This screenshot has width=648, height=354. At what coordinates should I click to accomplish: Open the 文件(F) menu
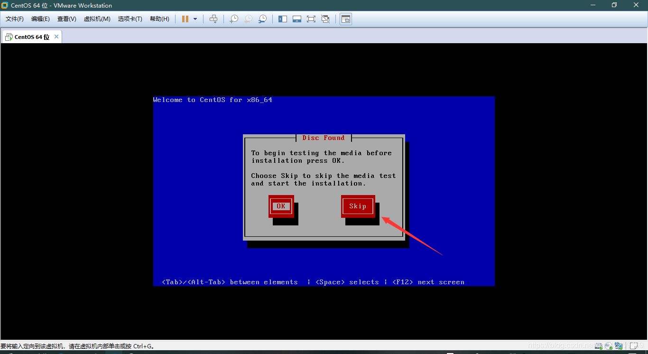15,19
